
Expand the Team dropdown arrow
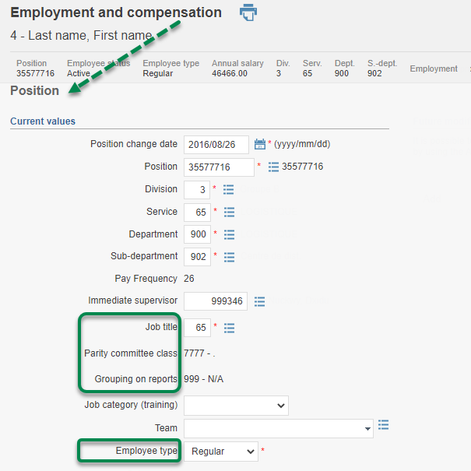pos(367,429)
